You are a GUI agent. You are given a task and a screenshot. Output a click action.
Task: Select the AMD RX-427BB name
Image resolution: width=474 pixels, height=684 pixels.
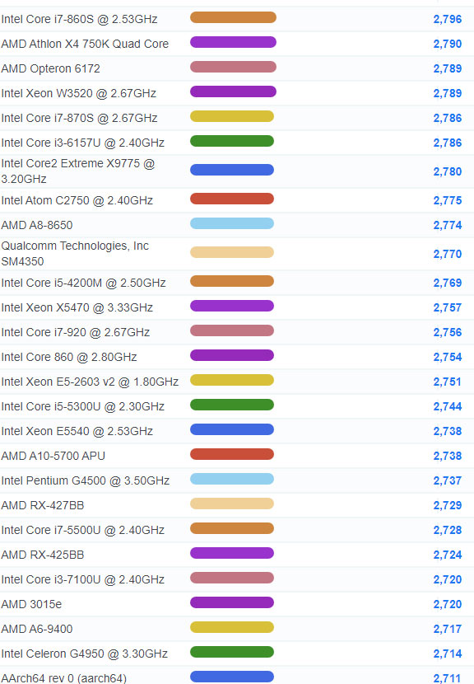(x=43, y=506)
